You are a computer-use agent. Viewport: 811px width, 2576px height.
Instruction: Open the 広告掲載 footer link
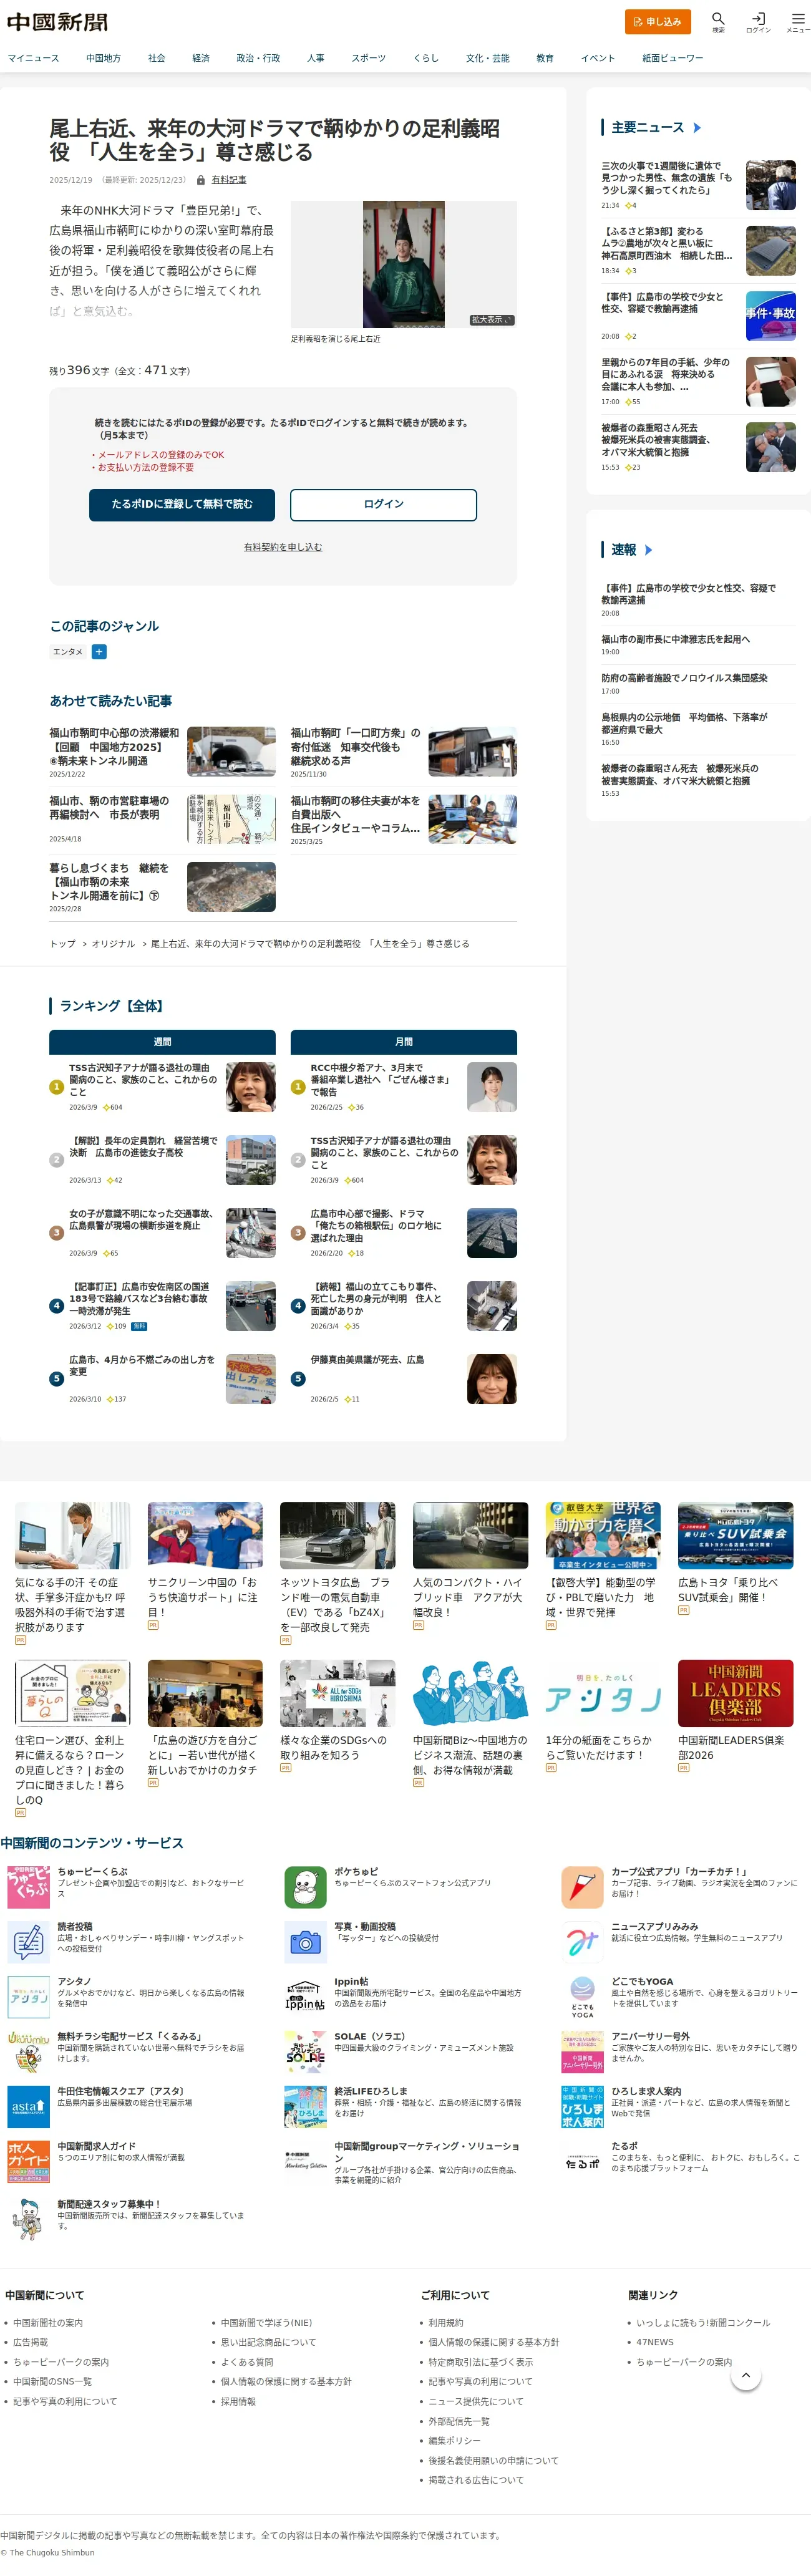pyautogui.click(x=30, y=2342)
